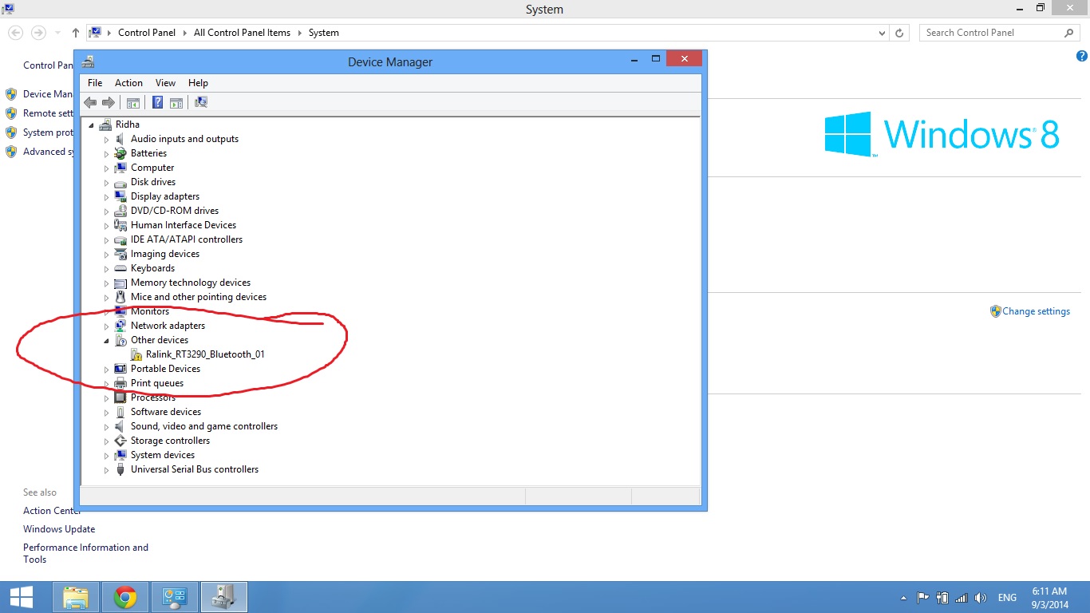Select the DVD/CD-ROM drives icon
This screenshot has height=613, width=1090.
[120, 211]
